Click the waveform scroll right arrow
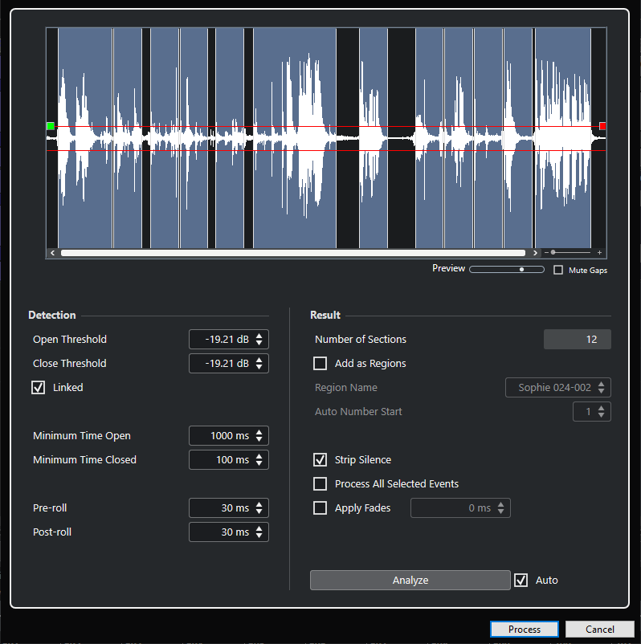The height and width of the screenshot is (644, 641). (535, 253)
